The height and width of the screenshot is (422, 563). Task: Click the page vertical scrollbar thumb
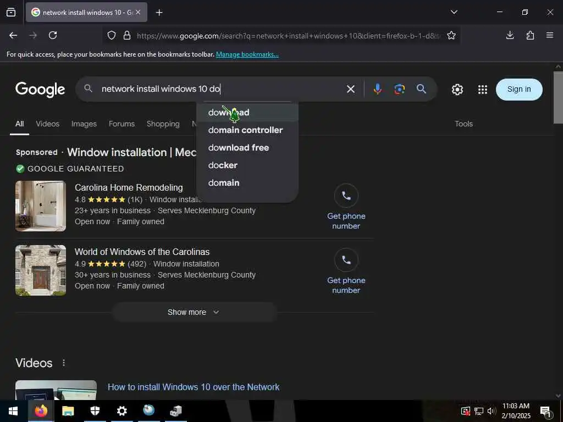[558, 97]
